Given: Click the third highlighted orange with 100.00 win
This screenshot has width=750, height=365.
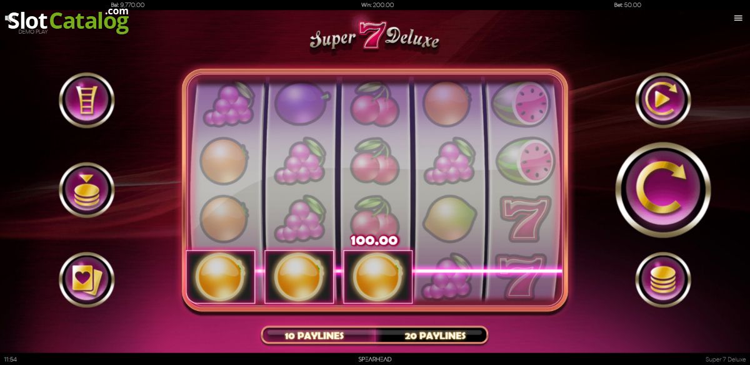Looking at the screenshot, I should [378, 276].
